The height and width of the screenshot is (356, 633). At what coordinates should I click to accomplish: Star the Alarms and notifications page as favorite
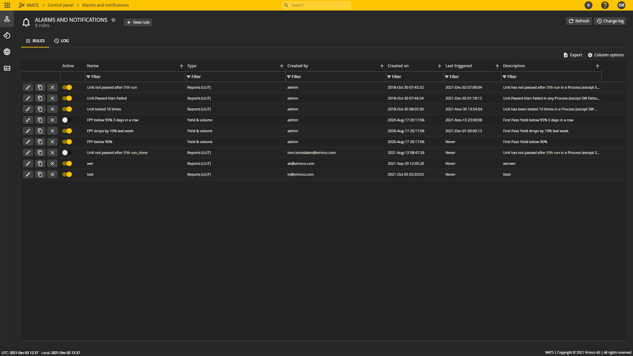pos(113,20)
